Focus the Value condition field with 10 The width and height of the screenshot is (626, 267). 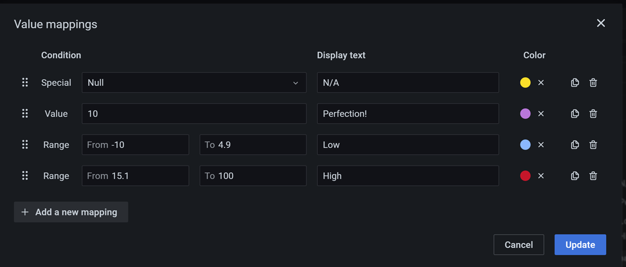coord(194,113)
